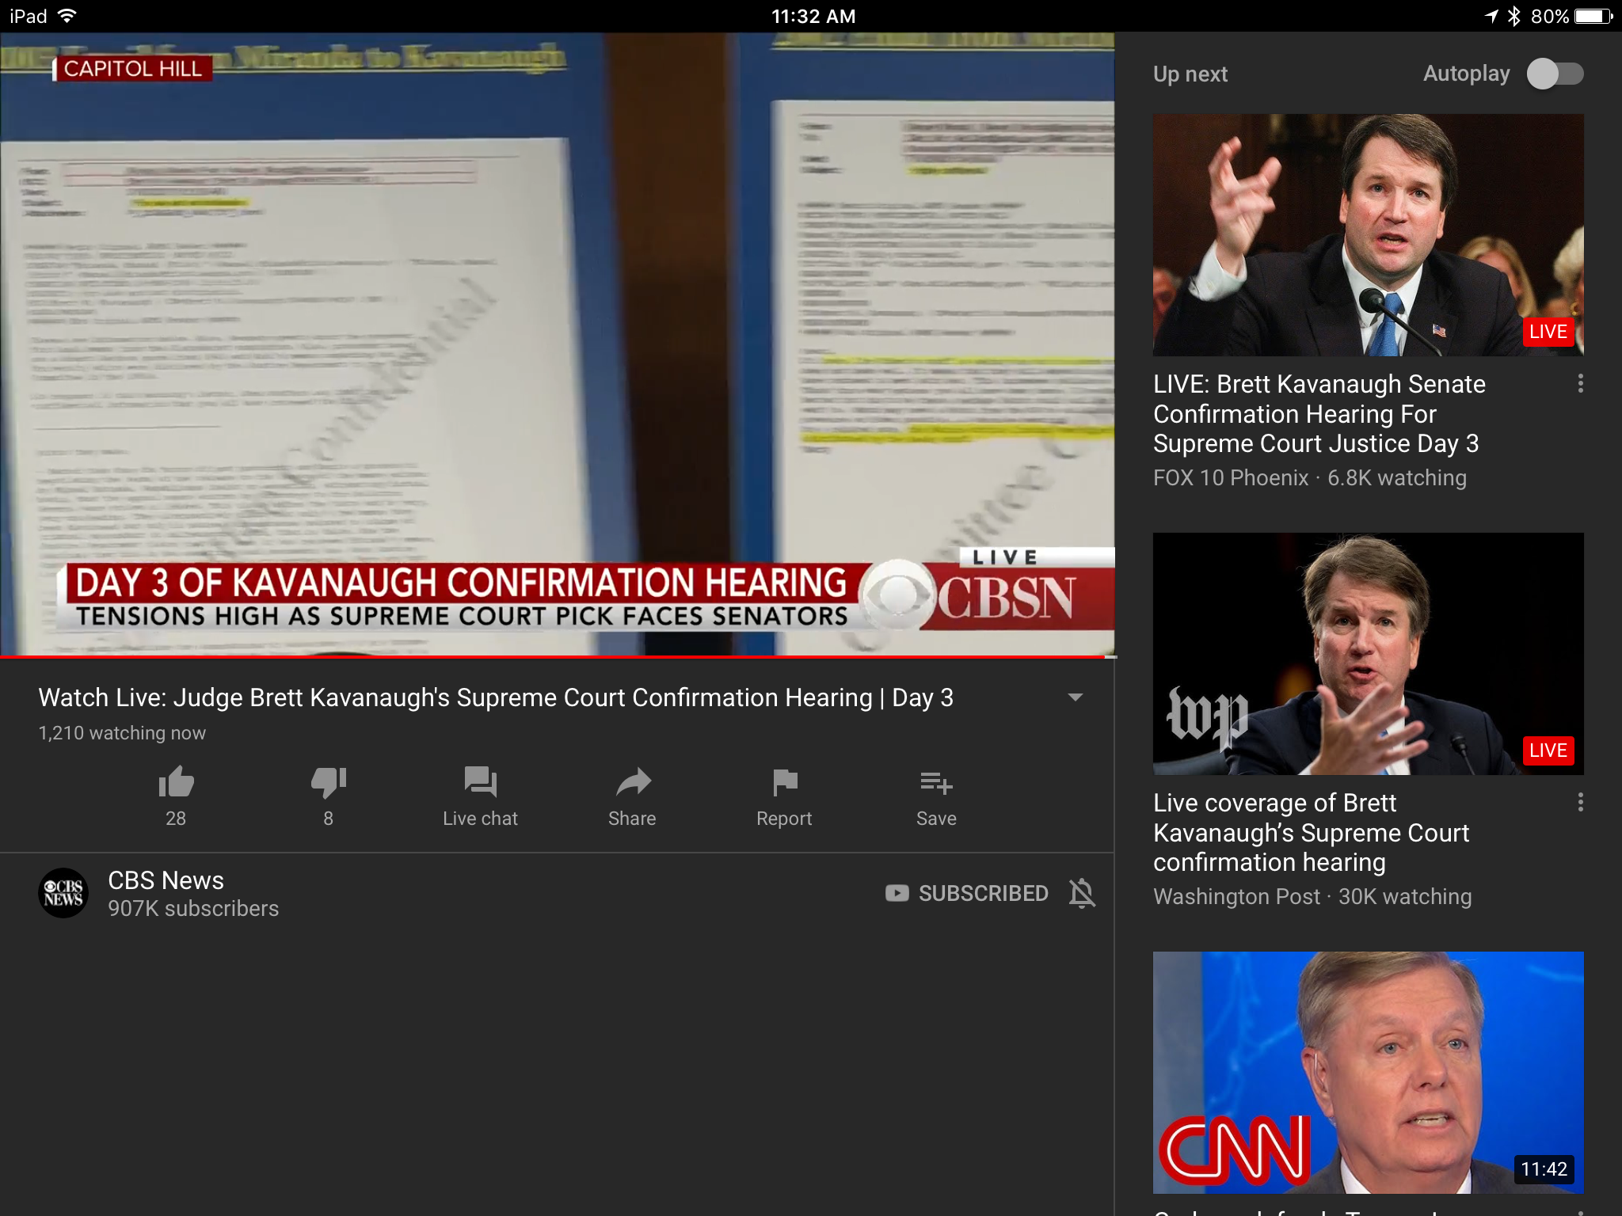Viewport: 1622px width, 1216px height.
Task: Click 'Washington Post · 30K watching' text
Action: pos(1312,897)
